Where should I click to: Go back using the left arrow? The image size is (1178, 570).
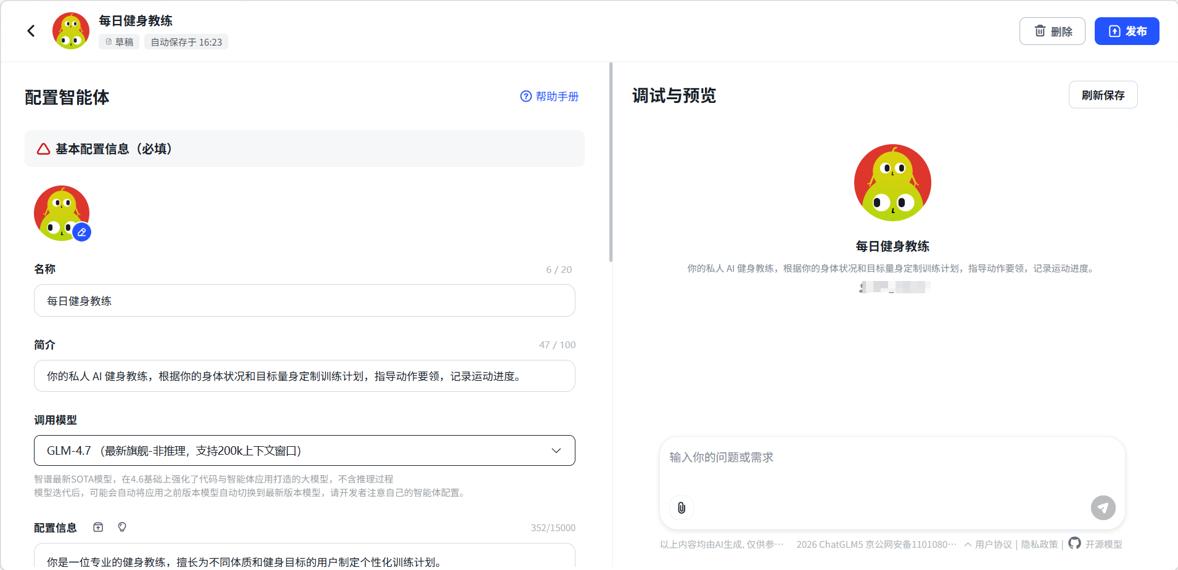tap(31, 31)
